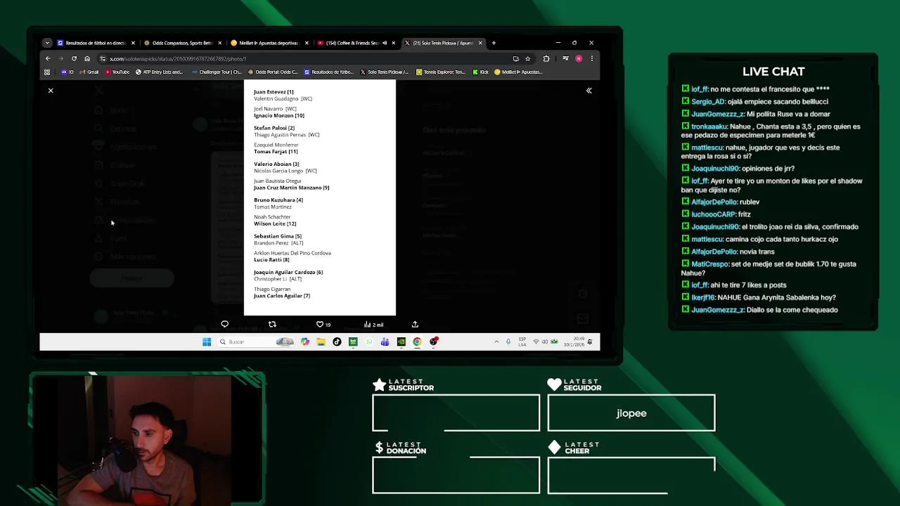Click player name Juan Estevez [1]

click(274, 92)
